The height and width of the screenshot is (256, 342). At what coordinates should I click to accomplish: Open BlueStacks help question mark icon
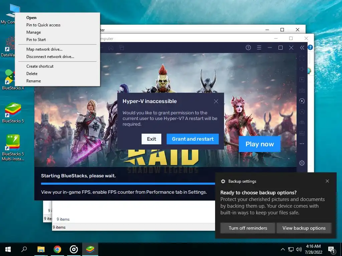pos(248,48)
